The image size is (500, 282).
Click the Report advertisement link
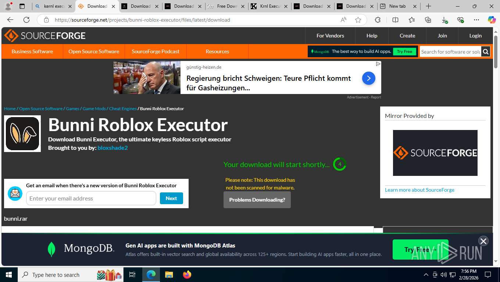coord(376,97)
